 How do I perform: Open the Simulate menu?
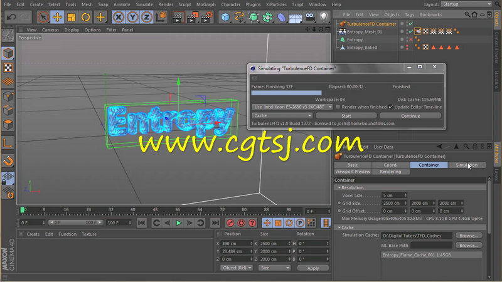point(144,4)
